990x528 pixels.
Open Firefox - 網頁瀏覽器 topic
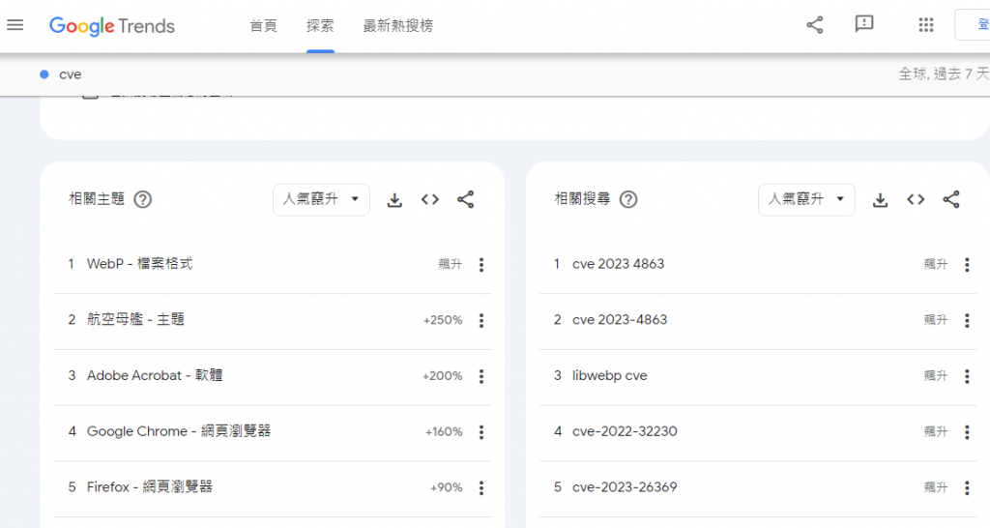[x=150, y=487]
